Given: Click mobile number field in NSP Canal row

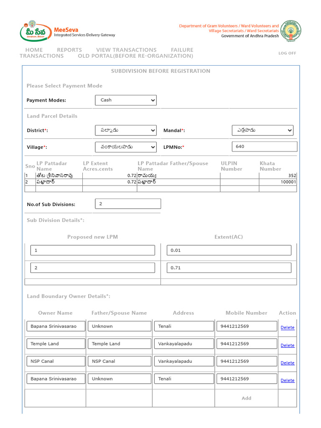Looking at the screenshot, I should 247,361.
